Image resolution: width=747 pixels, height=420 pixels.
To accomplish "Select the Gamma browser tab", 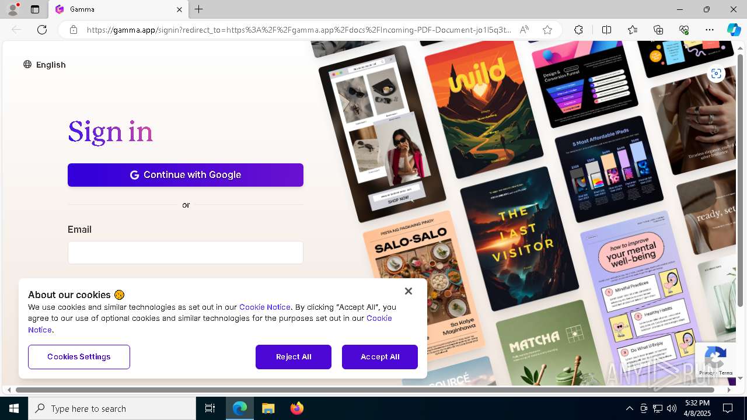I will (118, 9).
